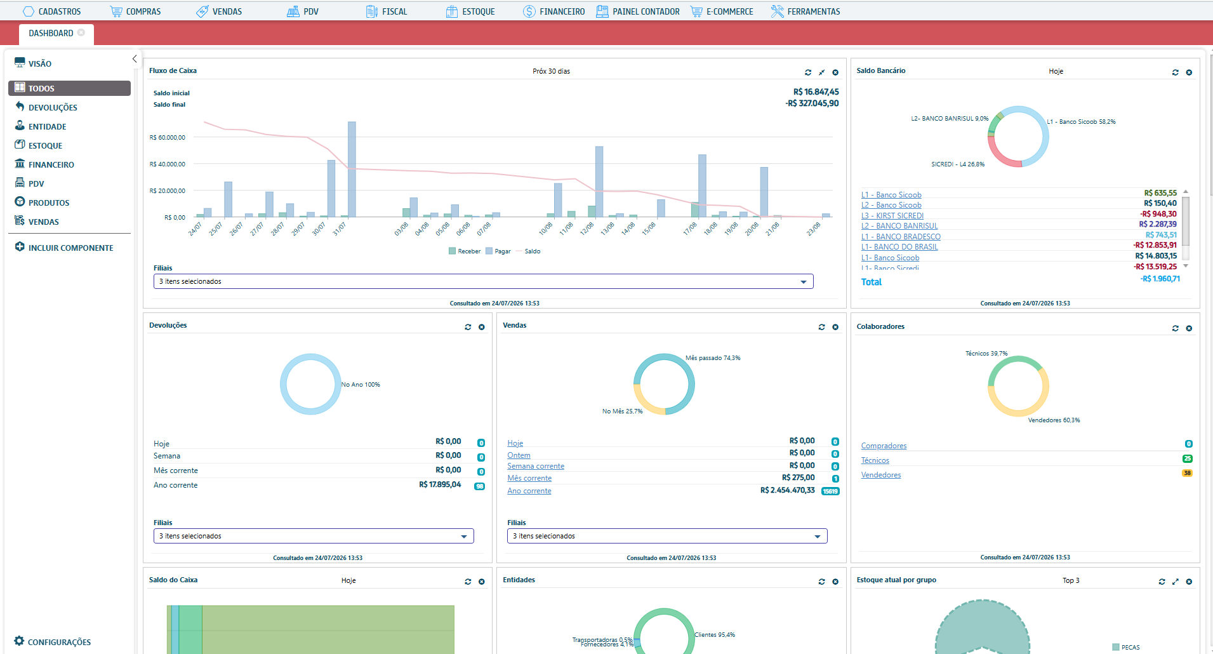Open the Vendas top menu
Screen dimensions: 1213x654
219,11
